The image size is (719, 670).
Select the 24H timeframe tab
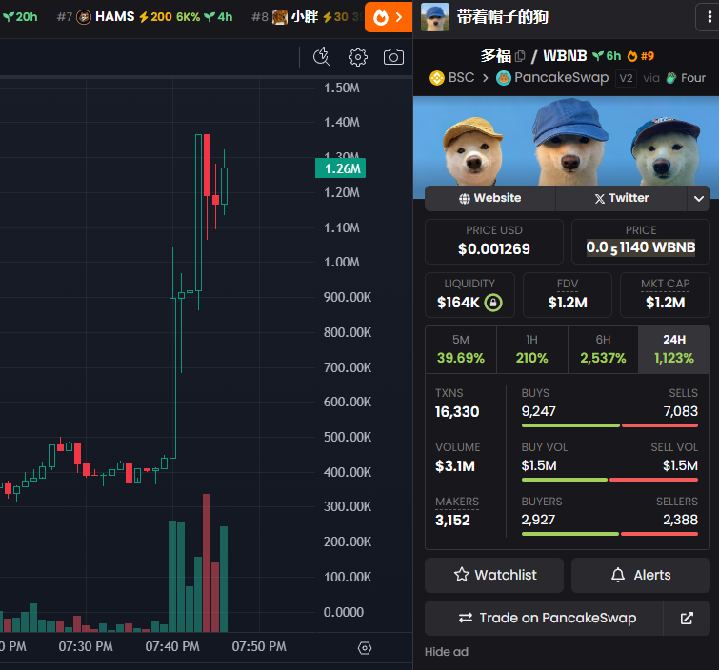(674, 349)
